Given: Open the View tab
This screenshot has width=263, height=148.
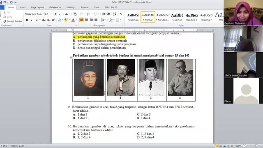Looking at the screenshot, I should click(x=97, y=7).
